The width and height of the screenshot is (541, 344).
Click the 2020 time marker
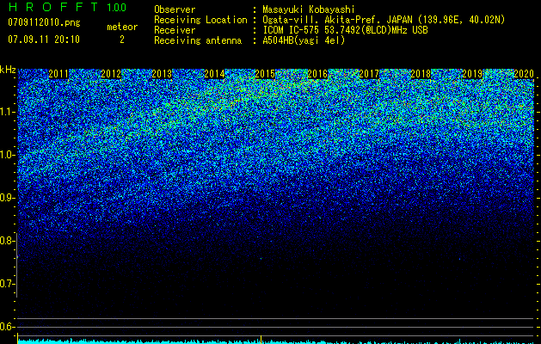[x=524, y=74]
